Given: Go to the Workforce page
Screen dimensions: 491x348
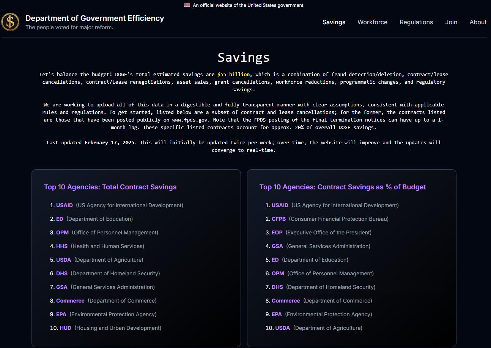Looking at the screenshot, I should [372, 22].
